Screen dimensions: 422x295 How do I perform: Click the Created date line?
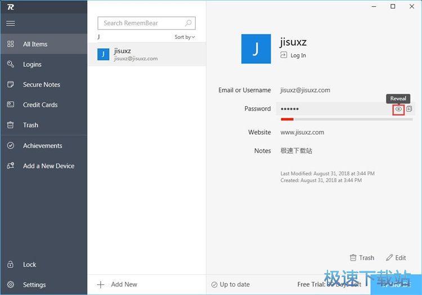[321, 180]
